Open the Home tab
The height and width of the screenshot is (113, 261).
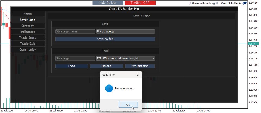[x=28, y=14]
